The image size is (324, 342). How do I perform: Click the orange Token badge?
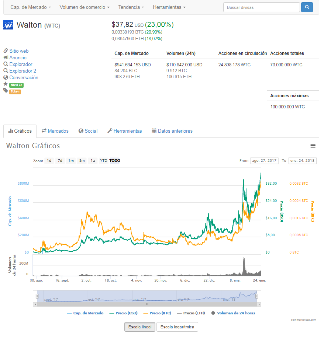(15, 92)
